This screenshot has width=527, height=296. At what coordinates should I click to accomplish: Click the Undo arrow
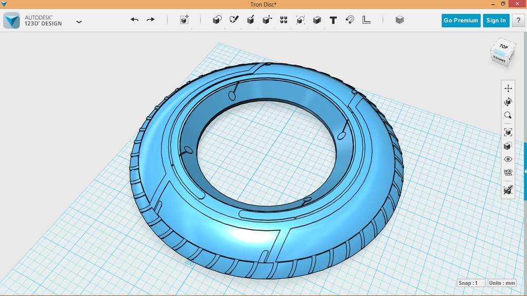click(x=134, y=19)
